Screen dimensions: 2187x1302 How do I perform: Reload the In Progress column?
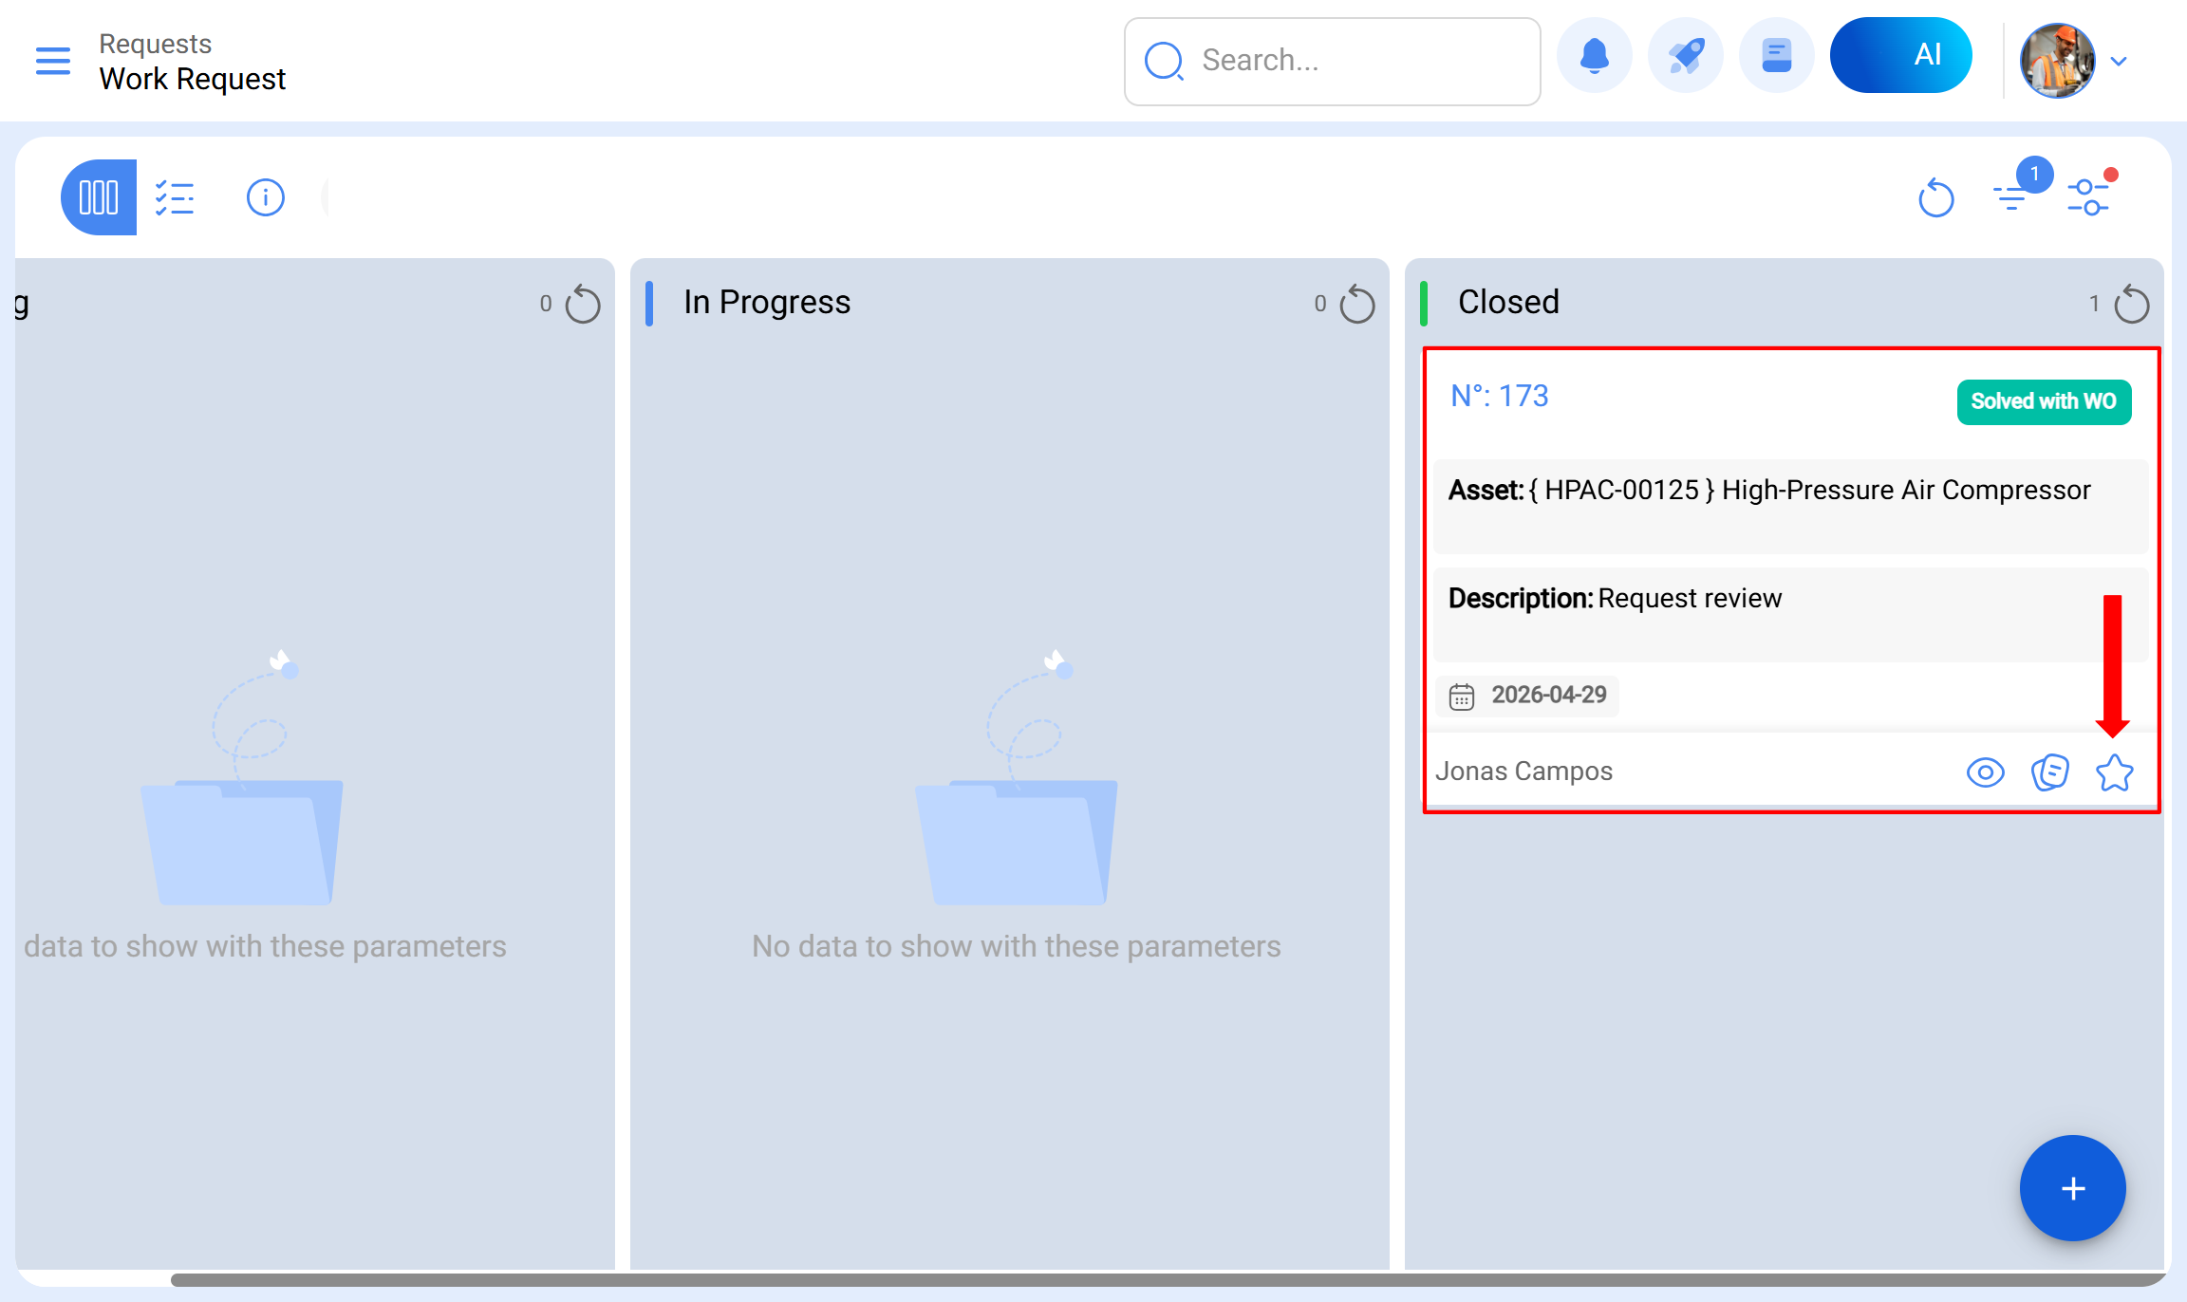click(x=1357, y=305)
